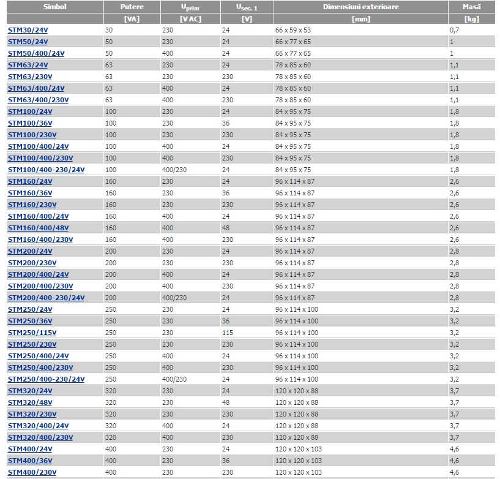This screenshot has height=479, width=500.
Task: Select STM250/400/230V product link
Action: tap(40, 368)
